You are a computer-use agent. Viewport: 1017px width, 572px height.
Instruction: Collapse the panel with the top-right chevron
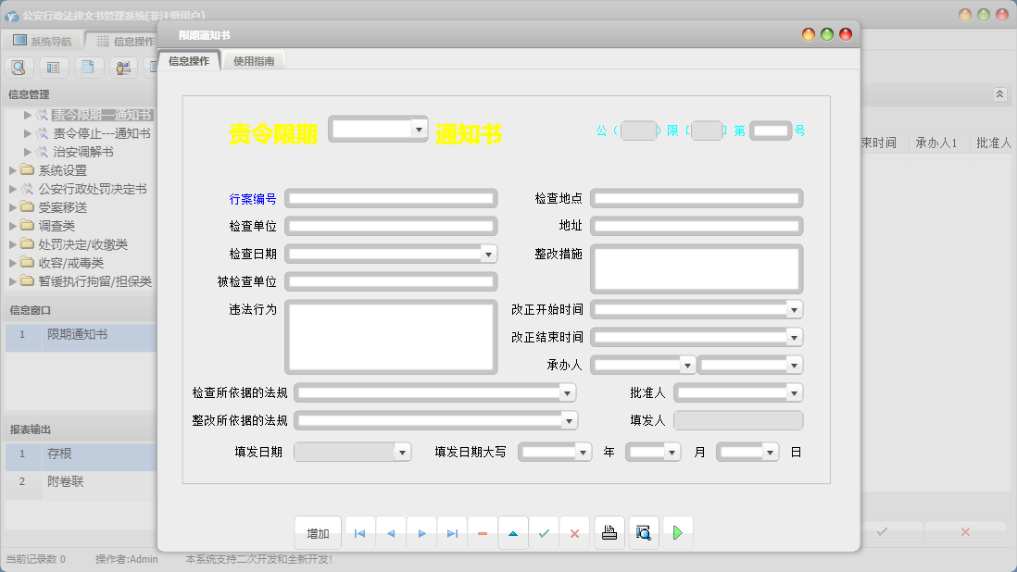pos(998,93)
